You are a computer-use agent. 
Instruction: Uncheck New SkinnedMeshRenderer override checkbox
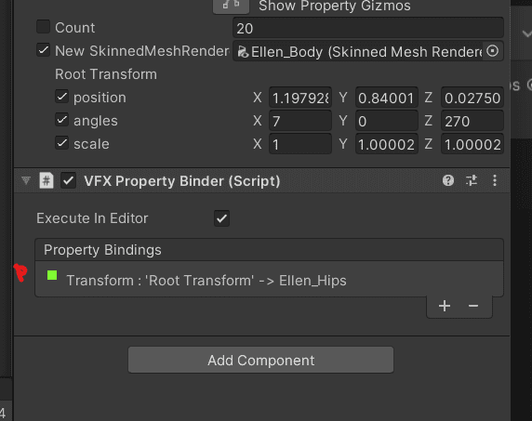pyautogui.click(x=43, y=50)
